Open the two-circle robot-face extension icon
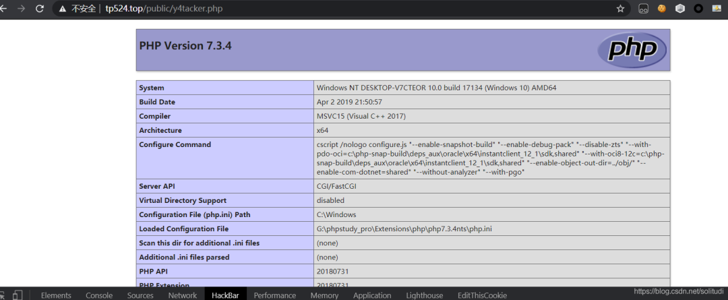This screenshot has width=728, height=300. (643, 8)
